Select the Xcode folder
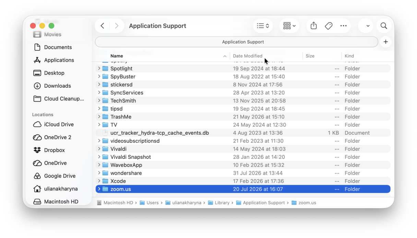This screenshot has height=238, width=417. pyautogui.click(x=243, y=181)
